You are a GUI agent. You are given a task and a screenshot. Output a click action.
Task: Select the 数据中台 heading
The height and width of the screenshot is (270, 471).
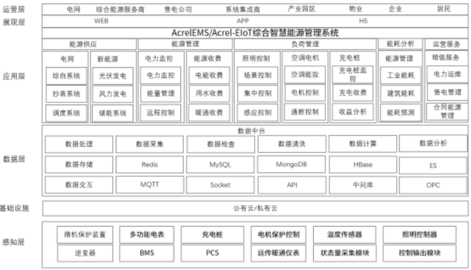coord(251,131)
